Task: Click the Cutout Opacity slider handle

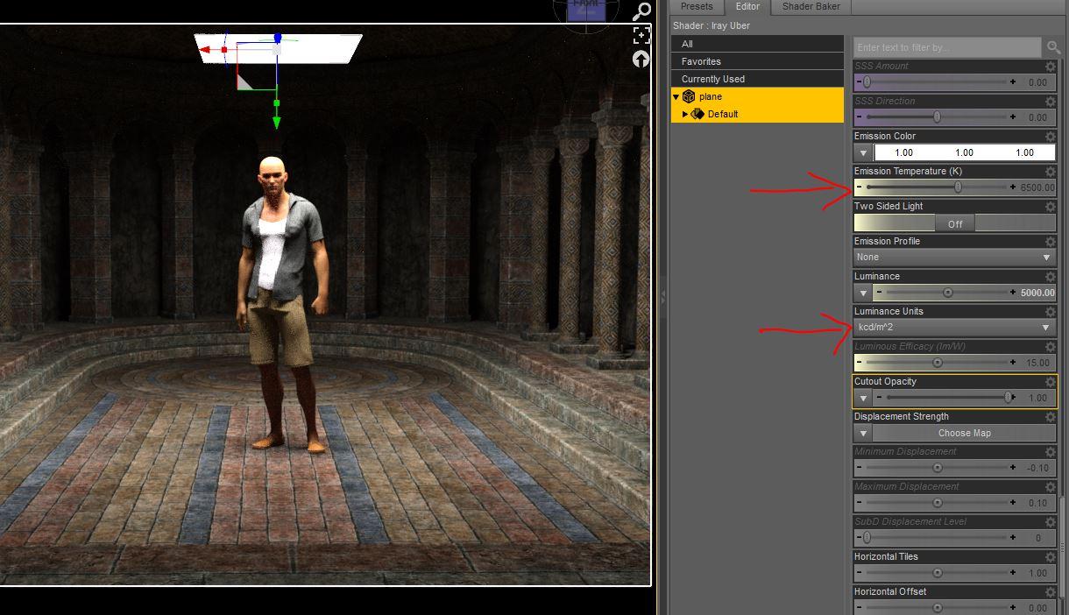Action: (1009, 398)
